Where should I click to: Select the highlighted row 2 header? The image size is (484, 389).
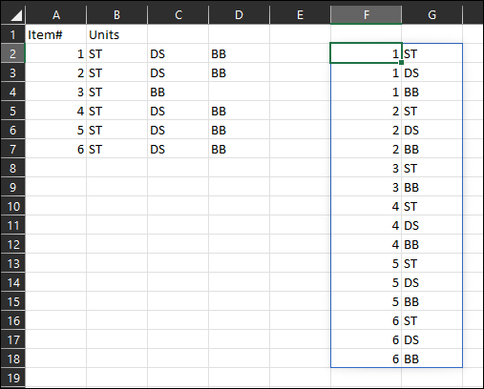[12, 53]
